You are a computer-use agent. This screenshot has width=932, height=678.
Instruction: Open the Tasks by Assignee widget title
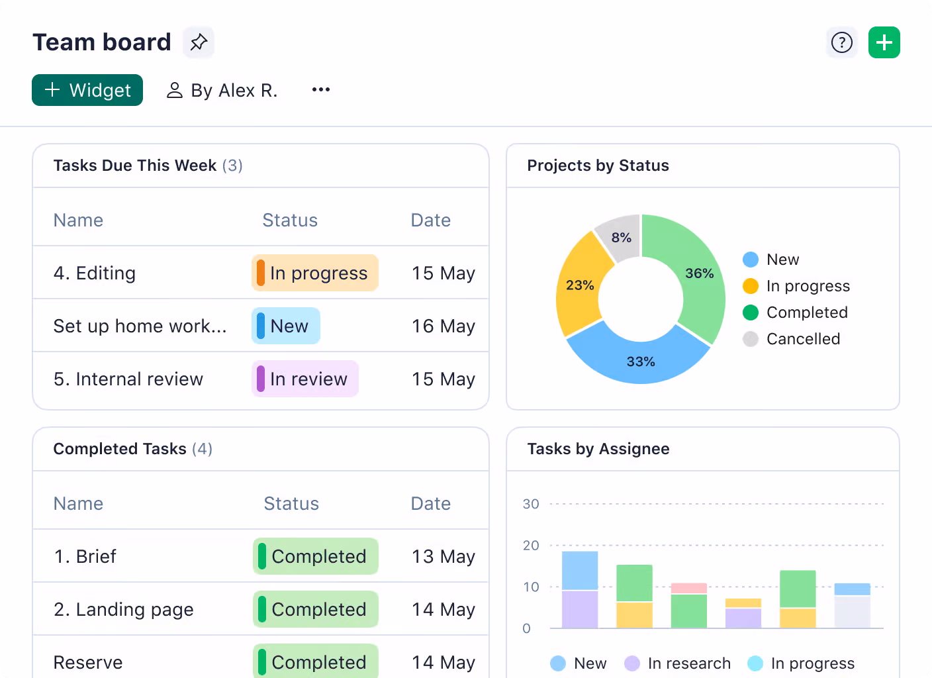[598, 449]
